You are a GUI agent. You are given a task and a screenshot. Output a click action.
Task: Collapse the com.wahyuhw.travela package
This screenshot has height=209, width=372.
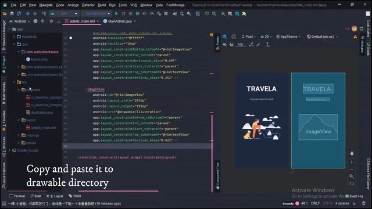19,52
